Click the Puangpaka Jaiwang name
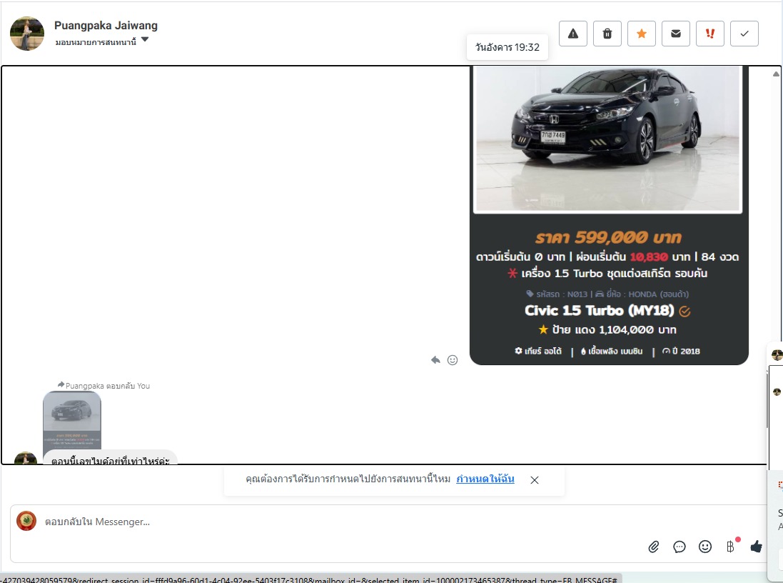Viewport: 783px width, 583px height. click(106, 26)
